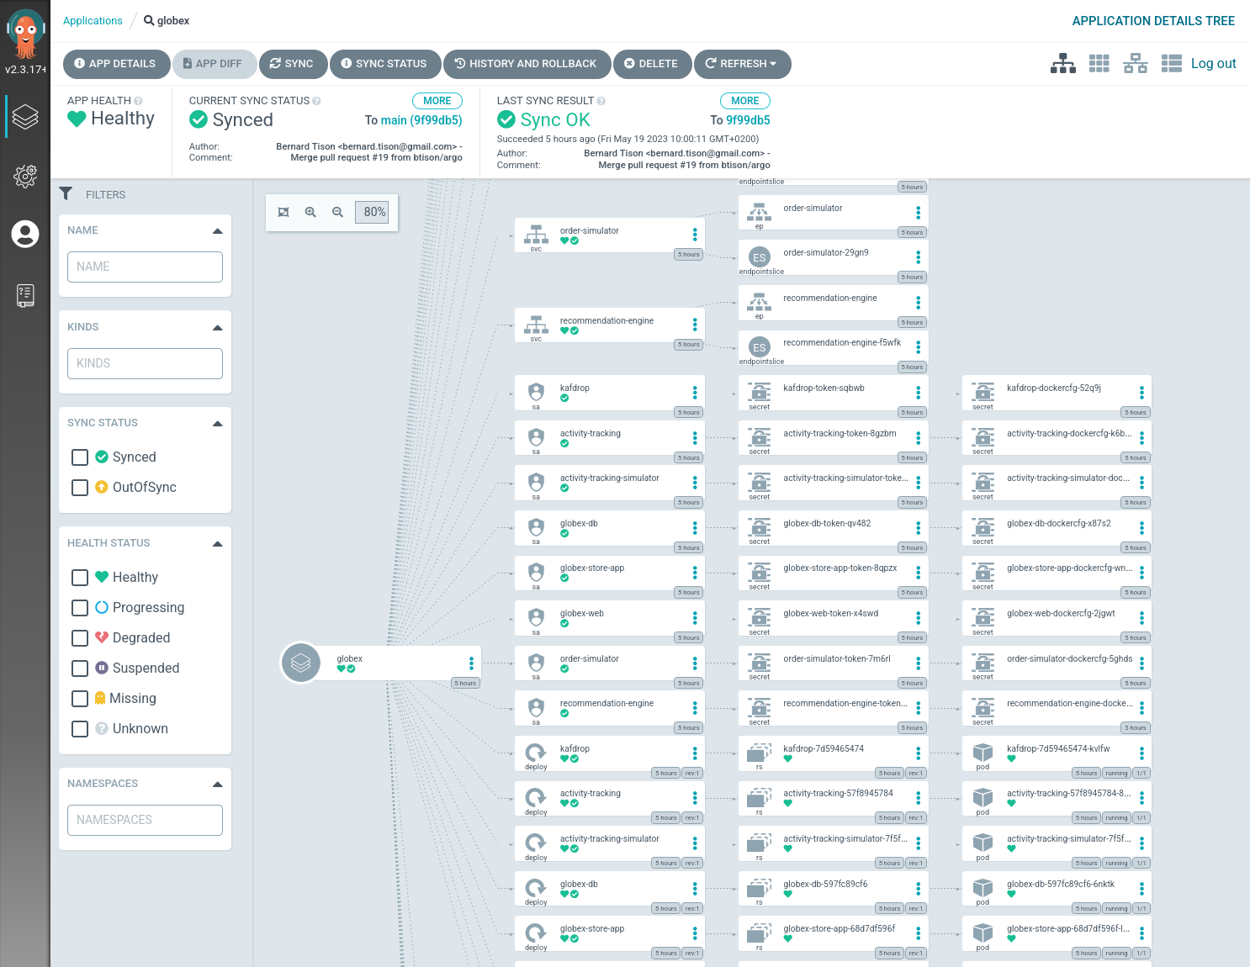Click the Last Sync Result help icon
Image resolution: width=1250 pixels, height=967 pixels.
[x=601, y=101]
